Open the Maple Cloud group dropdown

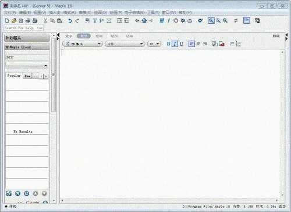[x=27, y=66]
